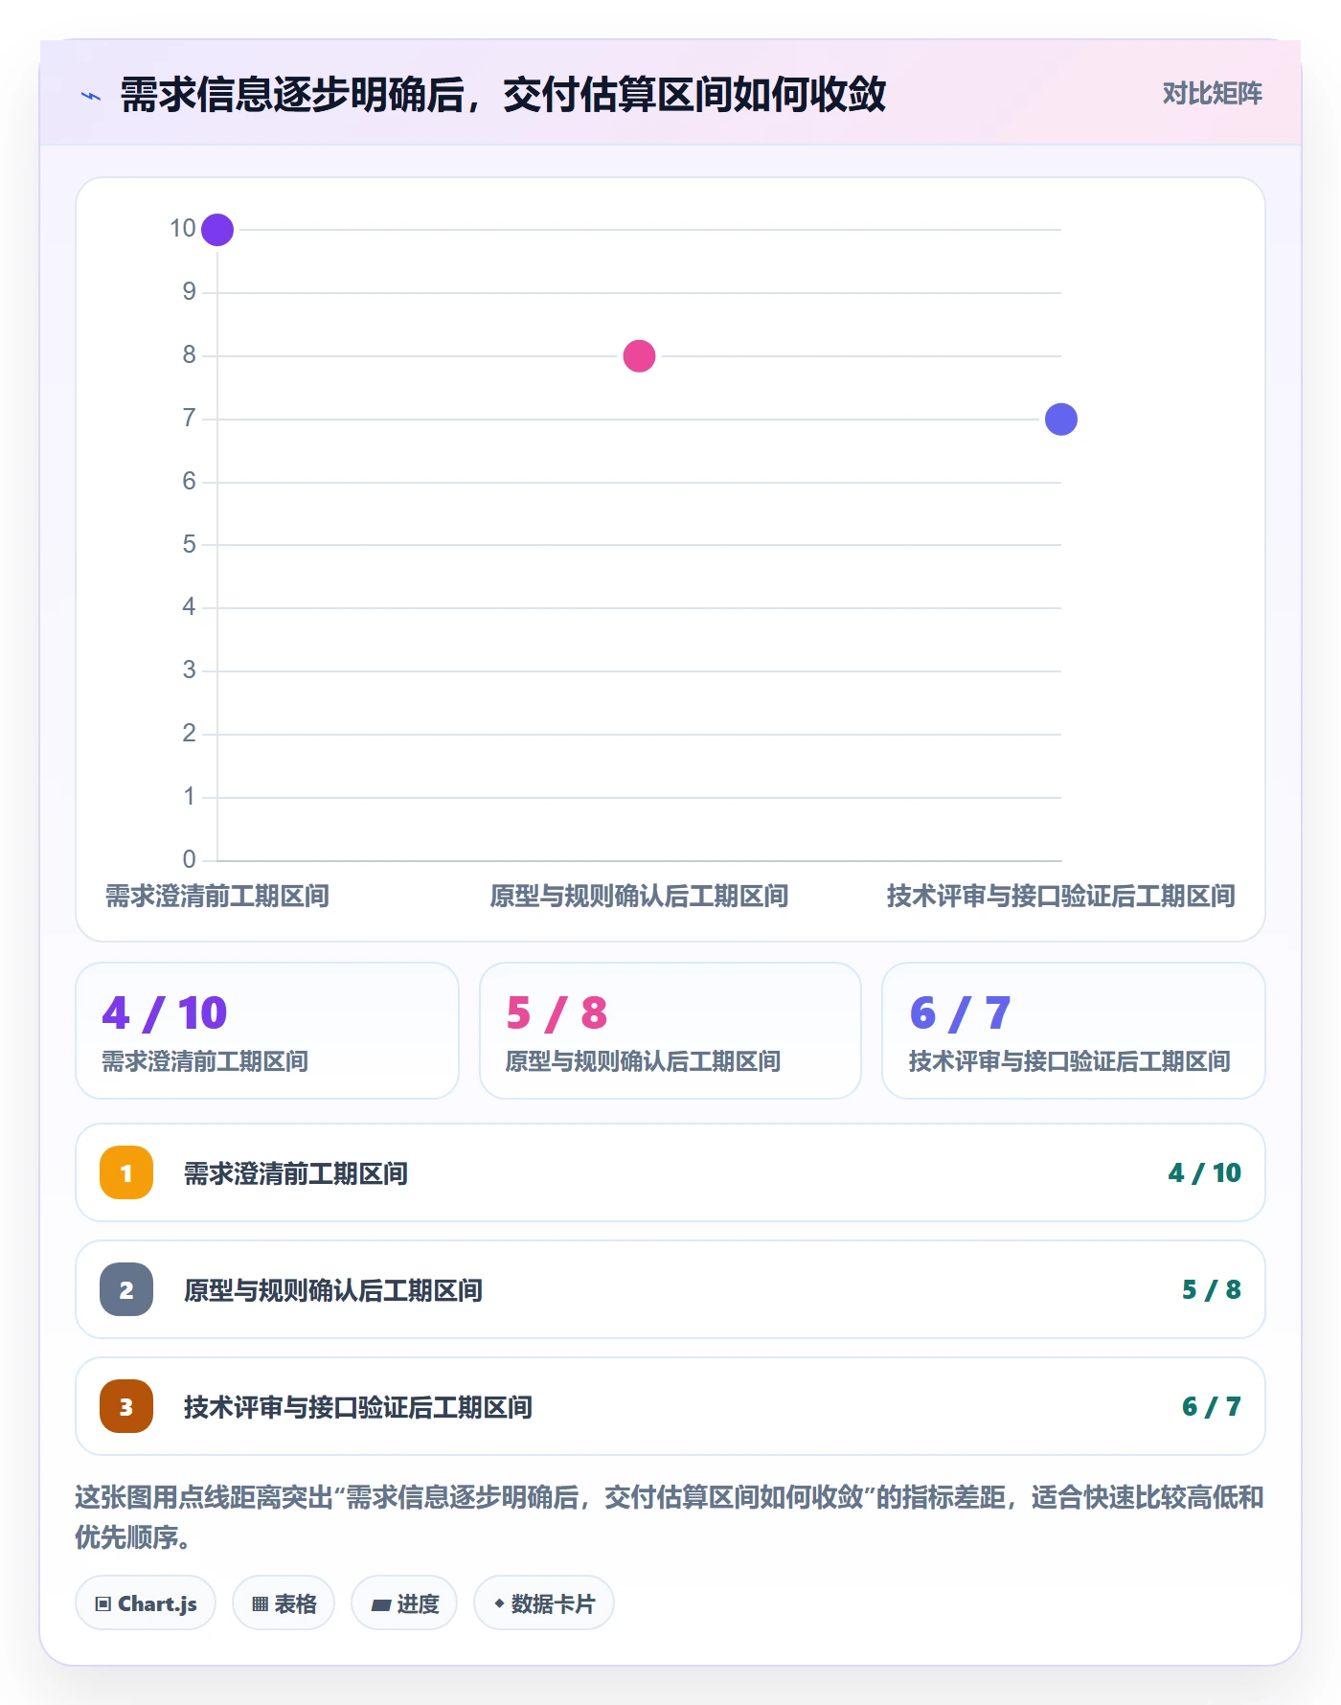Select row 原型与规则确认后工期区间 in ranking list
The image size is (1341, 1705).
coord(670,1289)
